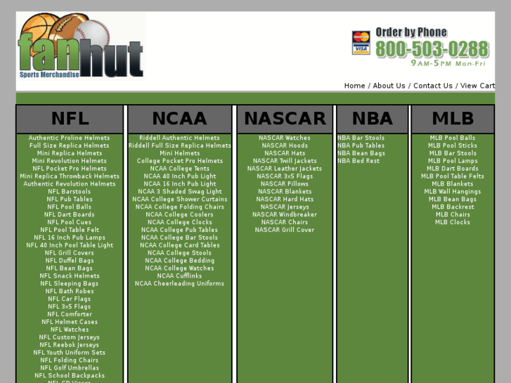
Task: Click the Visa payment icon
Action: (x=361, y=49)
